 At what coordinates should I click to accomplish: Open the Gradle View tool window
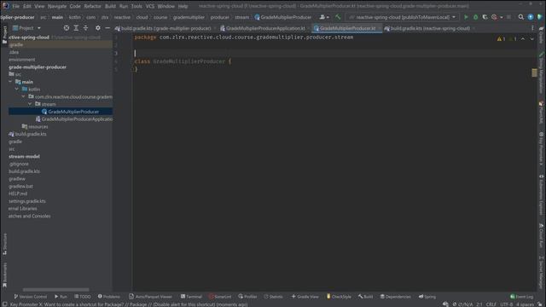(305, 297)
